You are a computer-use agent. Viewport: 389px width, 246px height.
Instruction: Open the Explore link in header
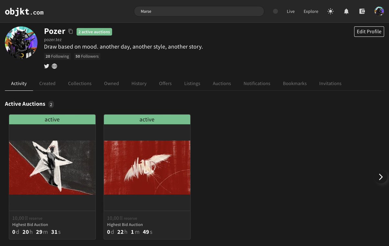[311, 11]
